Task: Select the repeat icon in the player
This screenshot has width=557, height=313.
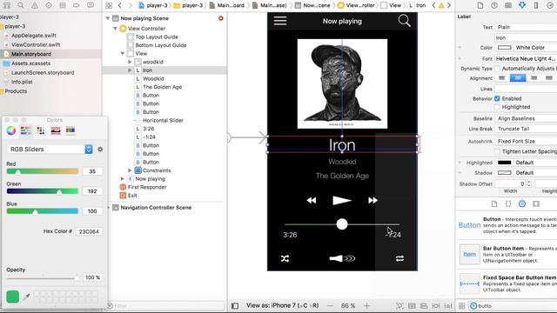Action: tap(399, 258)
